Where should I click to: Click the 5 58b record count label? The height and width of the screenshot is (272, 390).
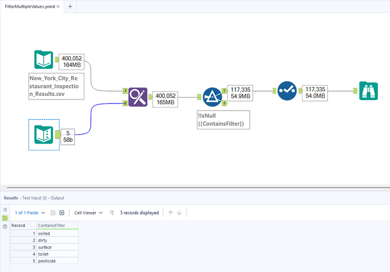pyautogui.click(x=68, y=136)
